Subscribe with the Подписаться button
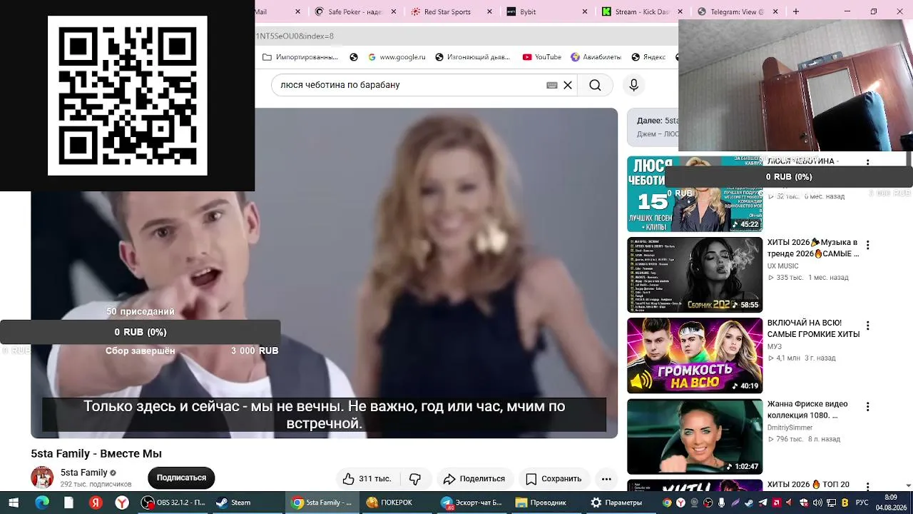 tap(181, 478)
